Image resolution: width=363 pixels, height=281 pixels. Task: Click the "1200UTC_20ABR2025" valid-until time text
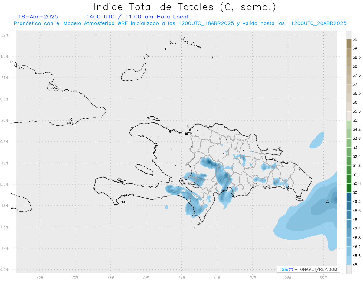(x=319, y=23)
